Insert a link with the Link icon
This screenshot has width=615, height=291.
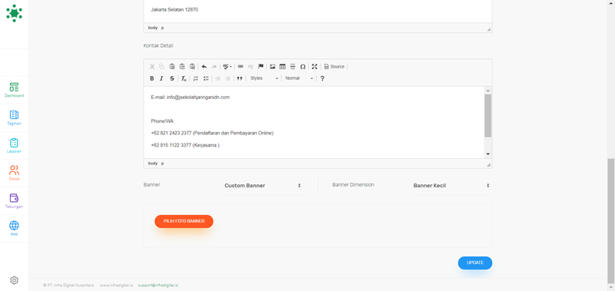click(x=241, y=67)
